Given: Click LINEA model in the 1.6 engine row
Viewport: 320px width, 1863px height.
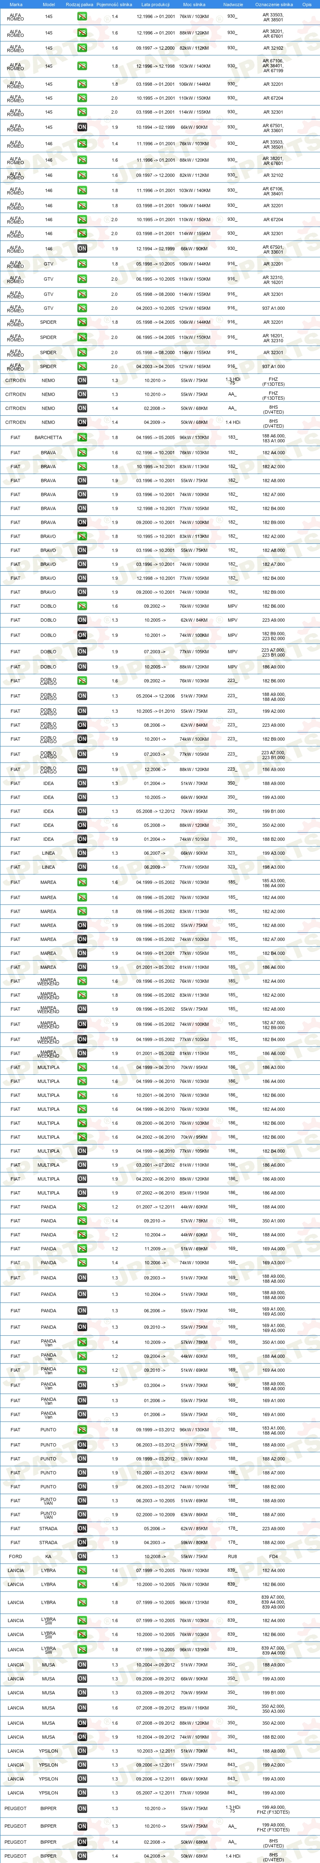Looking at the screenshot, I should pos(48,867).
